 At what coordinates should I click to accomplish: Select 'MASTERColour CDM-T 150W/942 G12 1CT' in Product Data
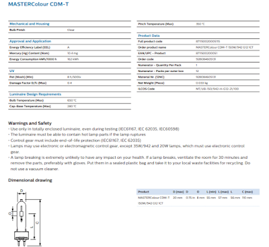coord(225,47)
